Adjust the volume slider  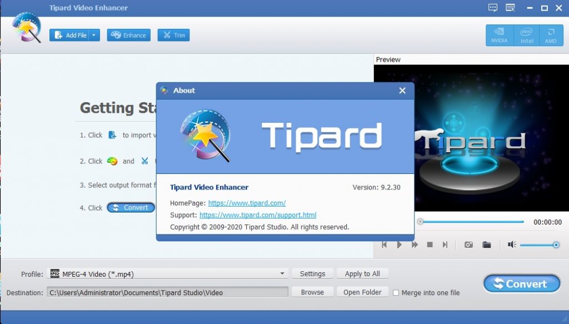539,245
